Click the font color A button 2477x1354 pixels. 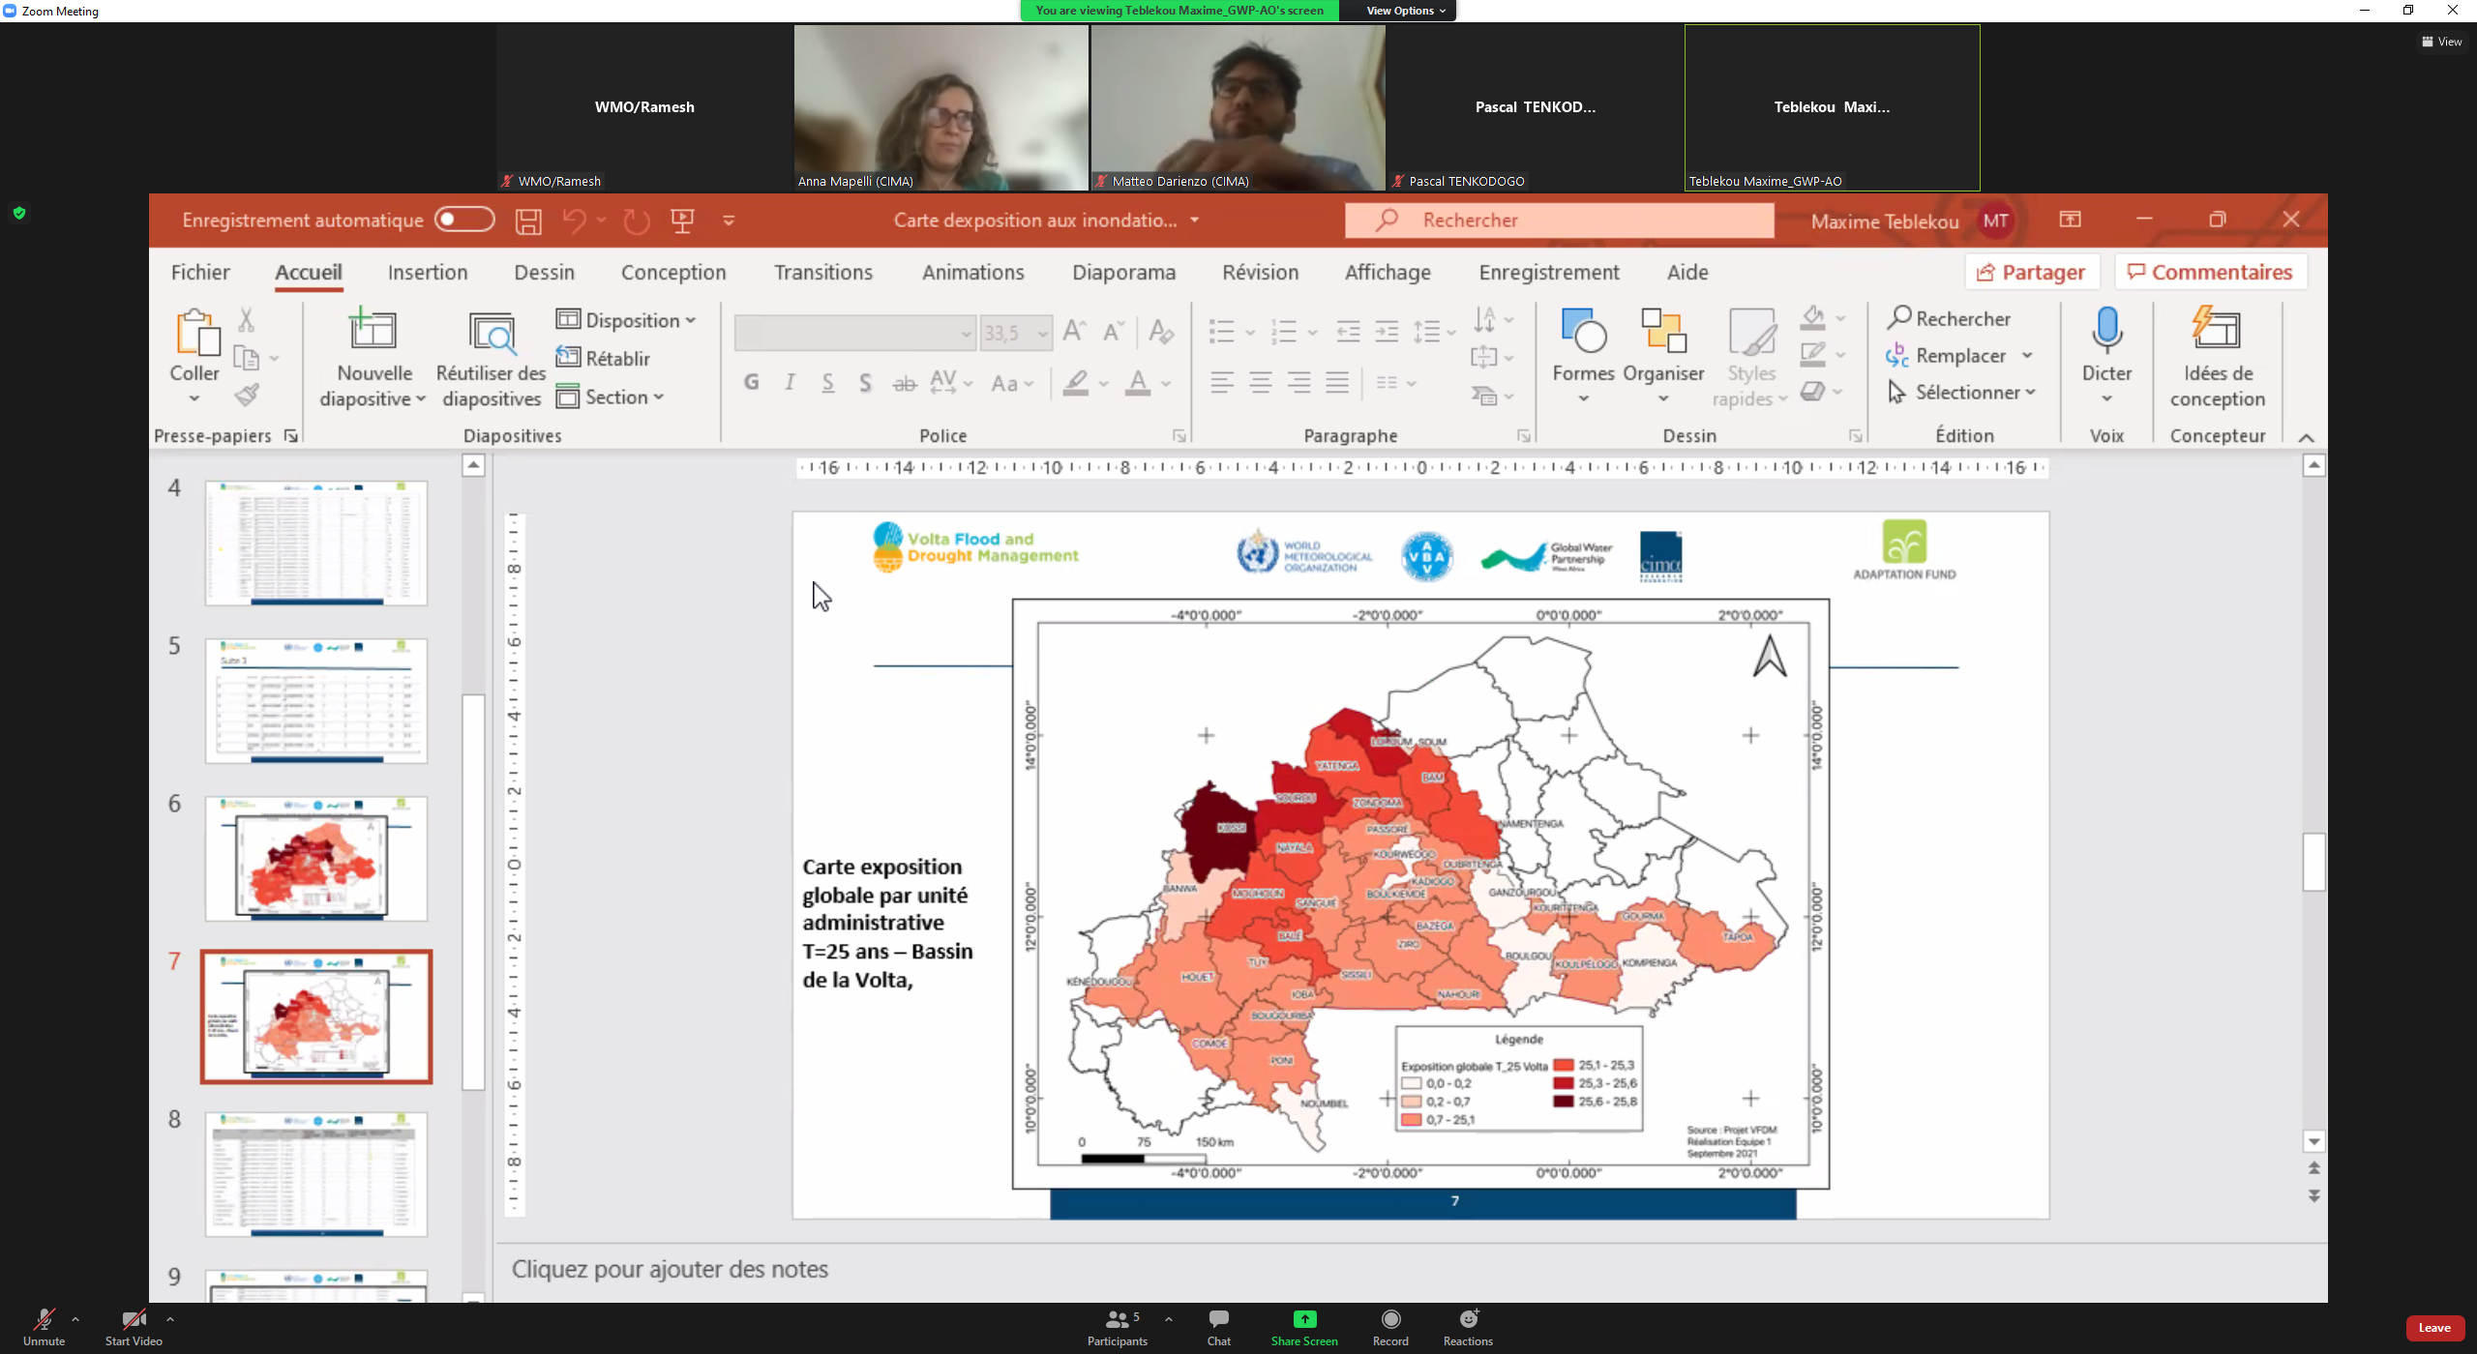pyautogui.click(x=1139, y=383)
